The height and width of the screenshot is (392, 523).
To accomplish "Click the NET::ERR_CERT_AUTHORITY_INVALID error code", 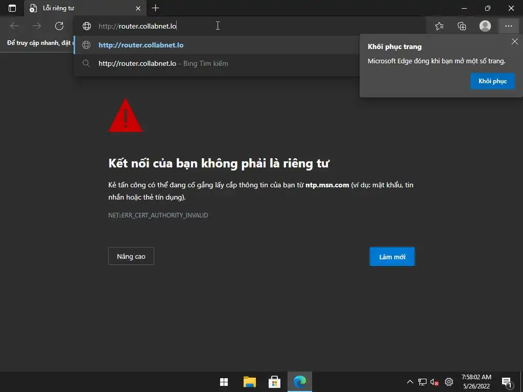I will click(x=158, y=215).
